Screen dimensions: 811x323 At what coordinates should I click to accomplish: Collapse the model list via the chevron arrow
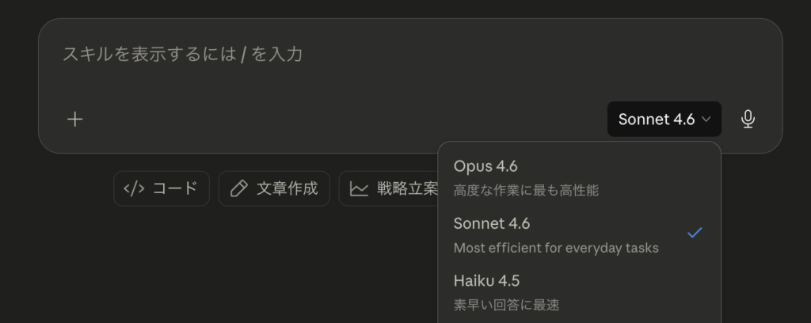coord(706,120)
